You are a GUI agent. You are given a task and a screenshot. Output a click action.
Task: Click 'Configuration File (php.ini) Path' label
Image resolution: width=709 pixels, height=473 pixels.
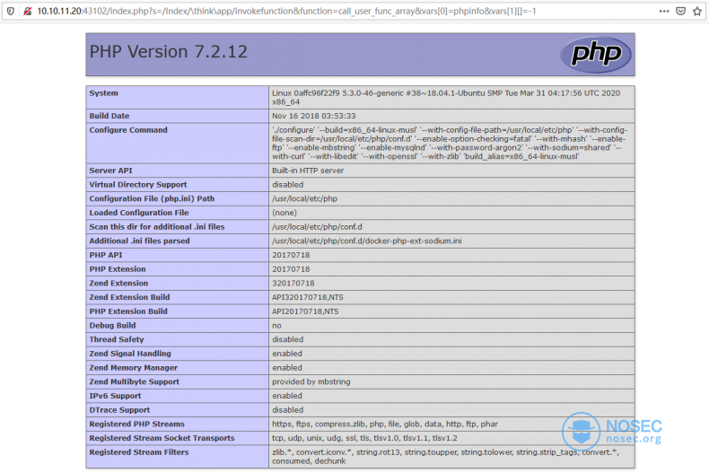[x=152, y=198]
